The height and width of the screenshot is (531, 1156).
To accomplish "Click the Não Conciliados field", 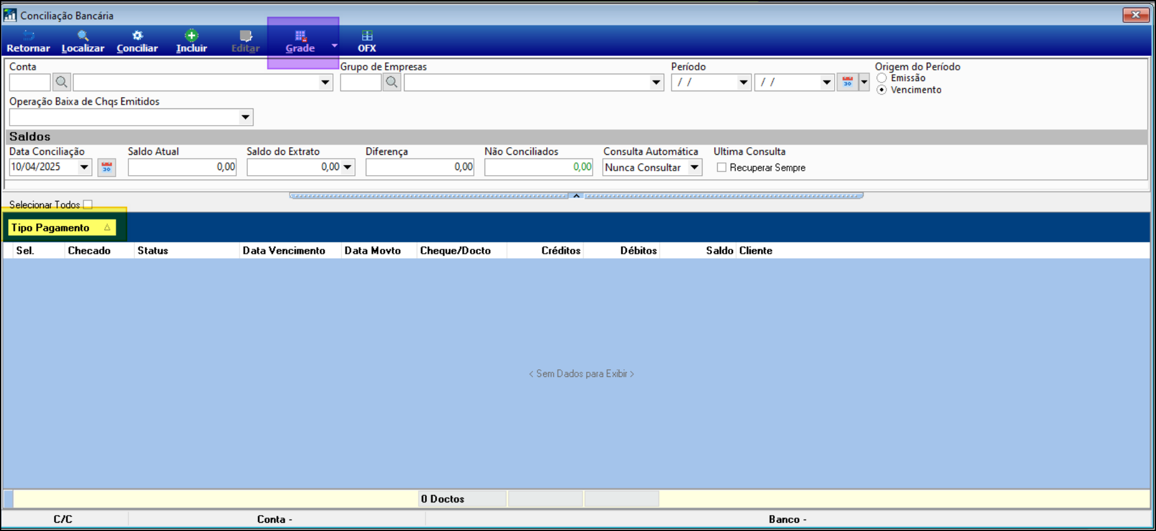I will (x=539, y=167).
